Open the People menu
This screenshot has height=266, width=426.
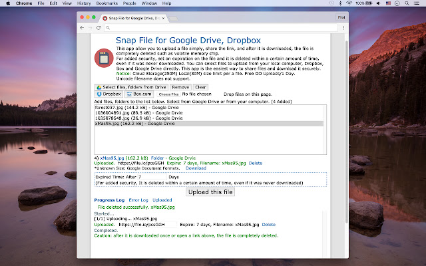(x=129, y=3)
